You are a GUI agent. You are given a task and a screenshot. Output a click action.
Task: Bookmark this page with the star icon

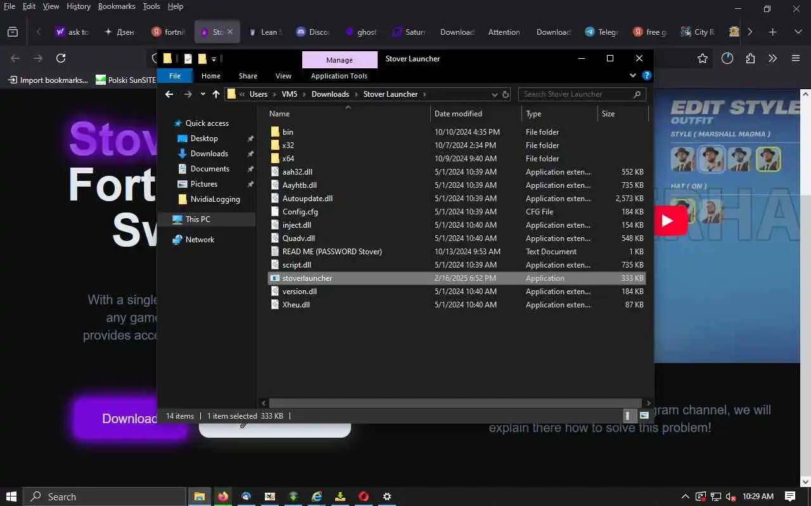point(702,58)
